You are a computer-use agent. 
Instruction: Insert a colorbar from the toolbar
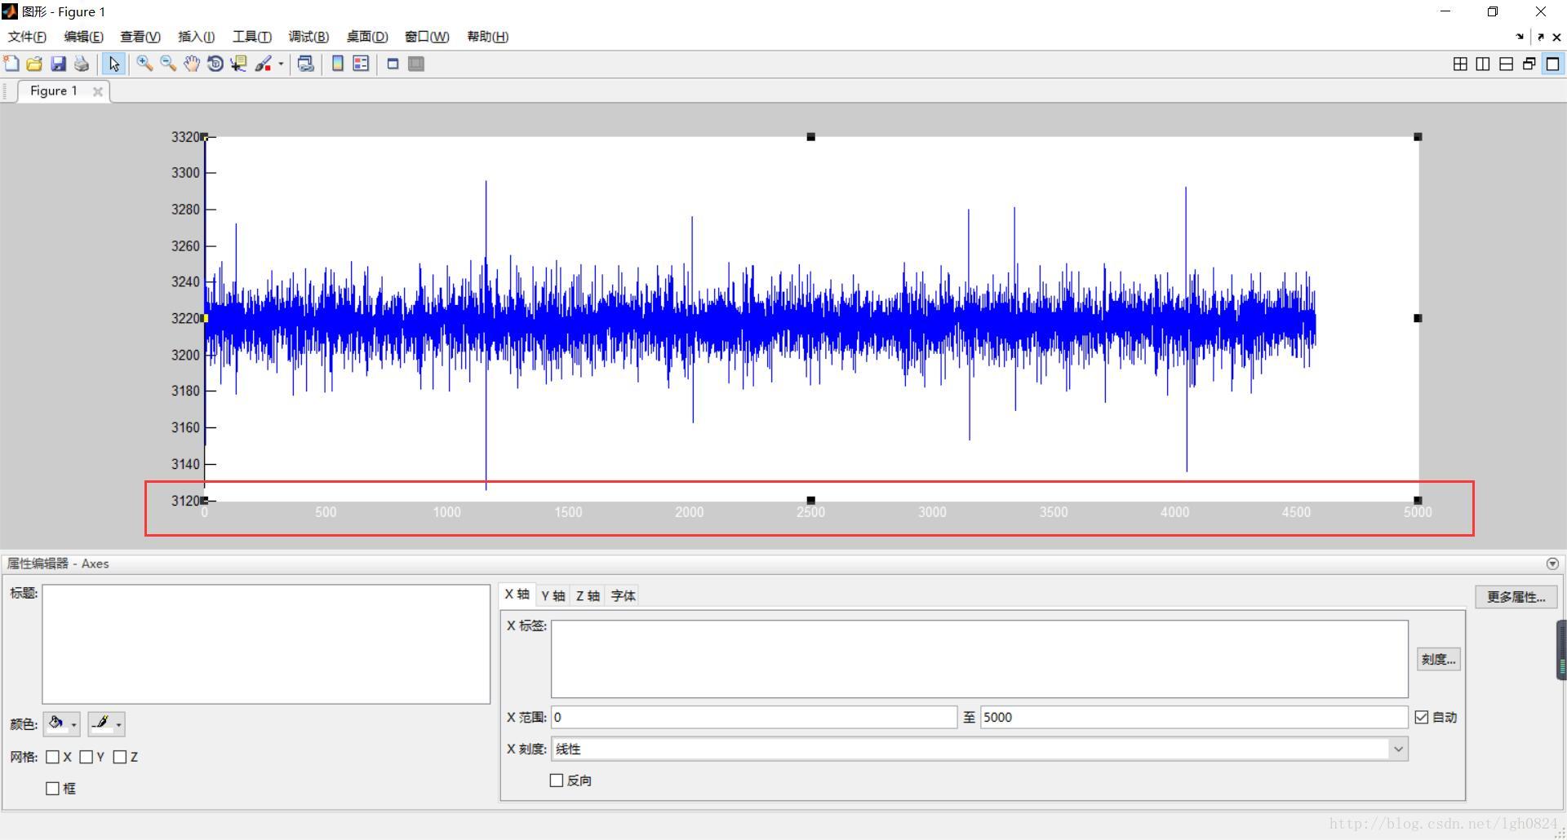pos(337,64)
